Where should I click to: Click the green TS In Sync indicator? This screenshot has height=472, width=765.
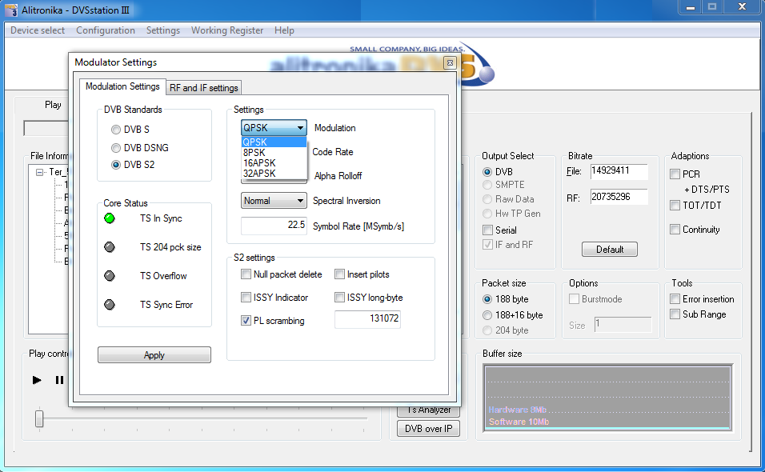110,218
